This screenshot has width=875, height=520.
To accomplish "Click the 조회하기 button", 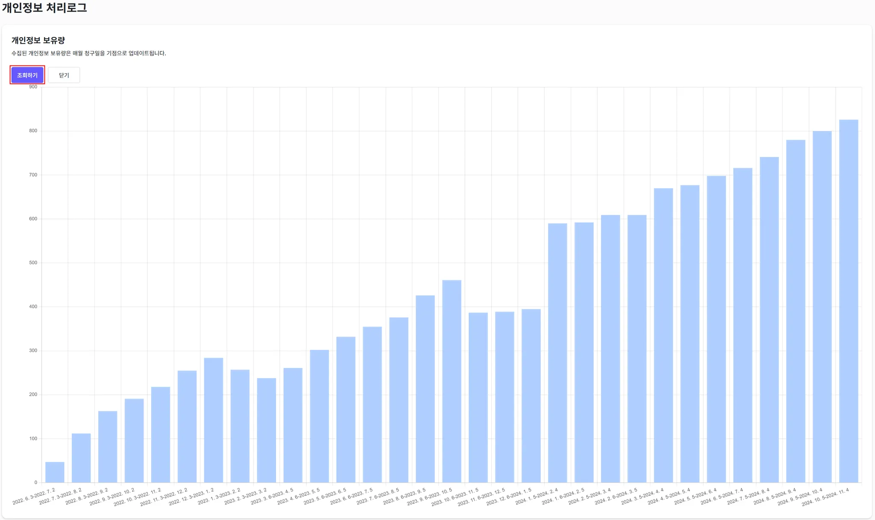I will [x=27, y=75].
